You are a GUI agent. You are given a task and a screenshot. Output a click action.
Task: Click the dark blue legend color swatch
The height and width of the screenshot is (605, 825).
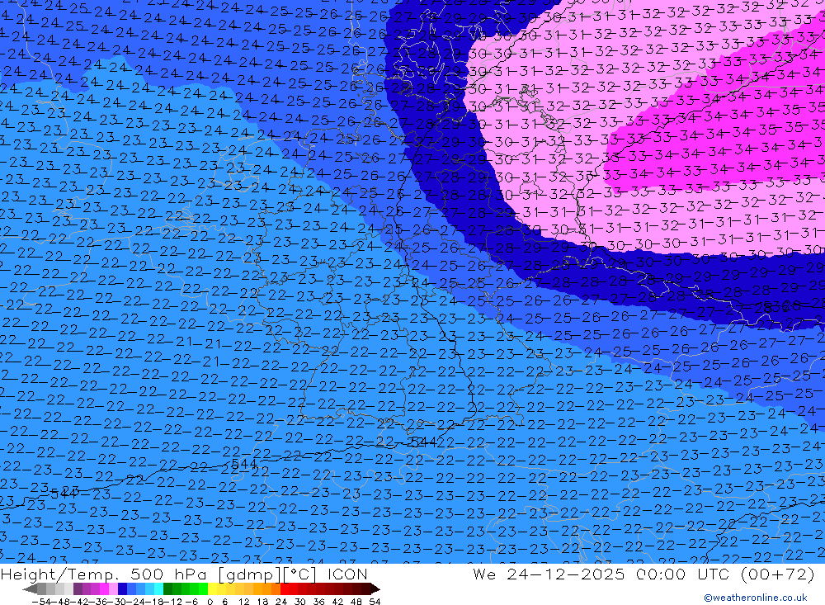tap(122, 588)
